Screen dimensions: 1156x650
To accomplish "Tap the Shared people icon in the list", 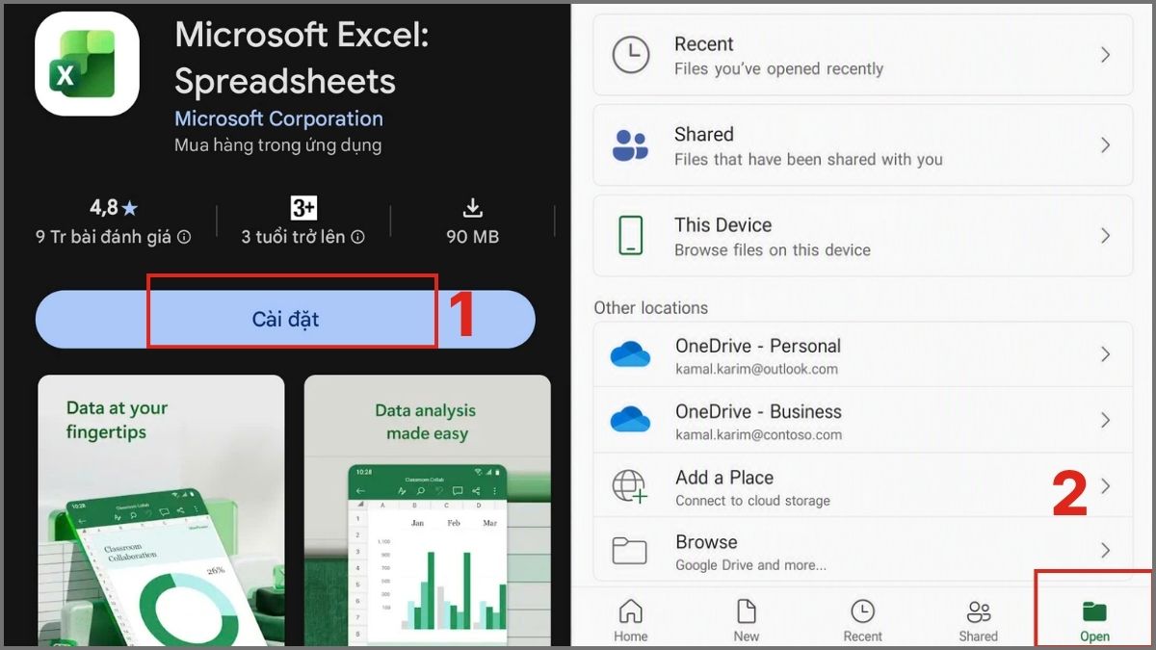I will (631, 145).
